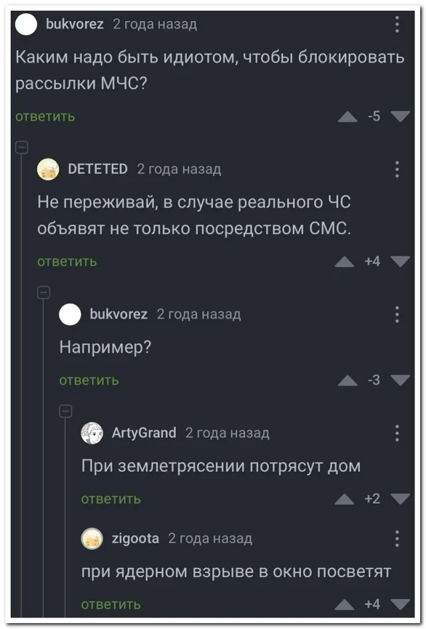Collapse the replies under DETETED's comment
The height and width of the screenshot is (629, 426).
pyautogui.click(x=43, y=291)
